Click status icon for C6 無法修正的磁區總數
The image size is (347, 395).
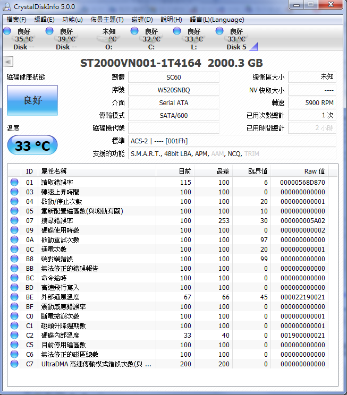(x=14, y=355)
